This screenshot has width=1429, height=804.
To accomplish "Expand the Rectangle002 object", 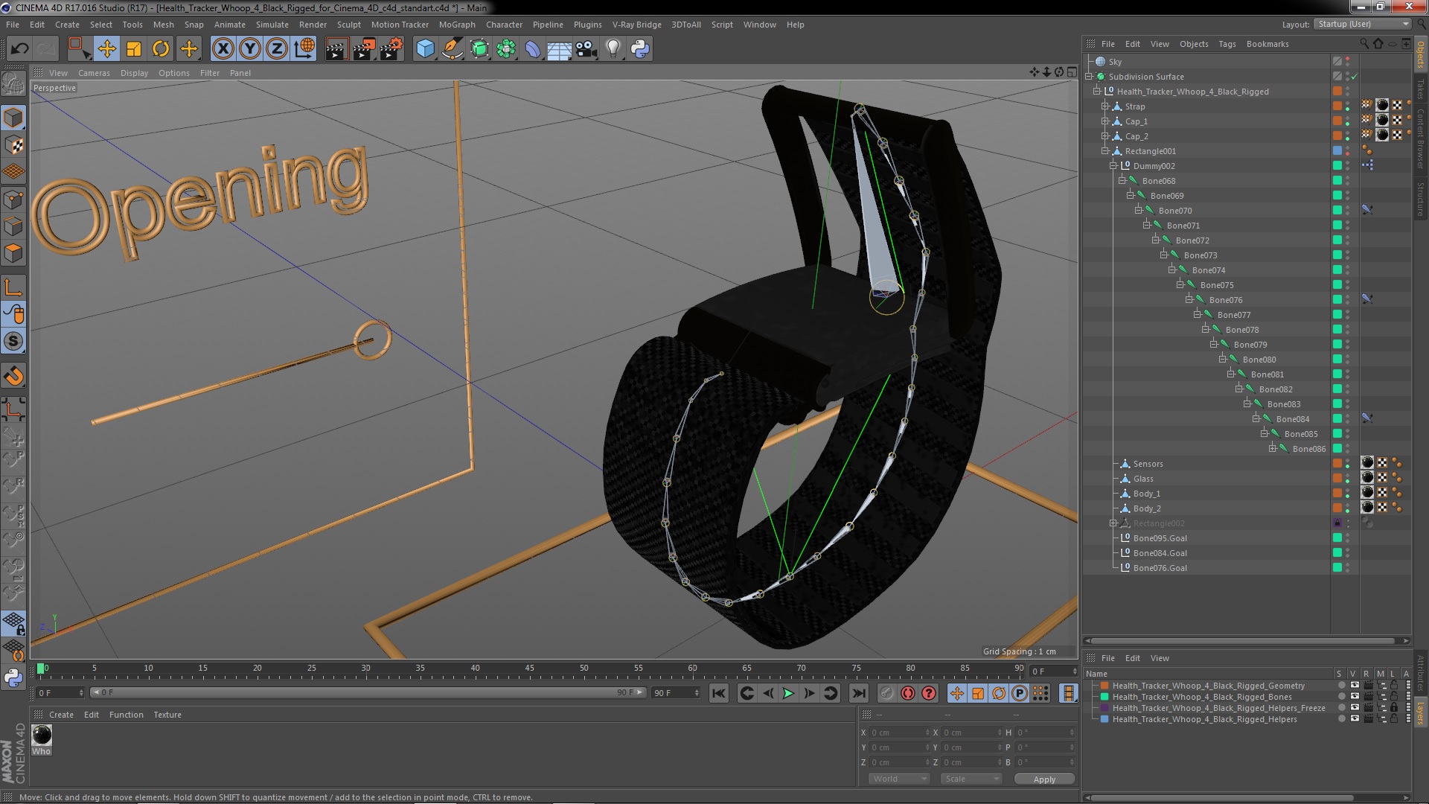I will (1113, 523).
